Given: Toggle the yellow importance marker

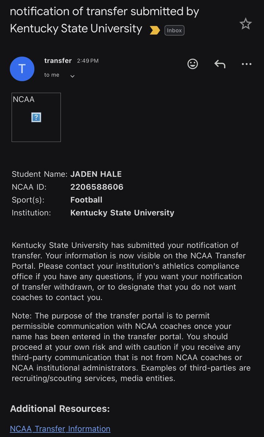Looking at the screenshot, I should [x=155, y=31].
